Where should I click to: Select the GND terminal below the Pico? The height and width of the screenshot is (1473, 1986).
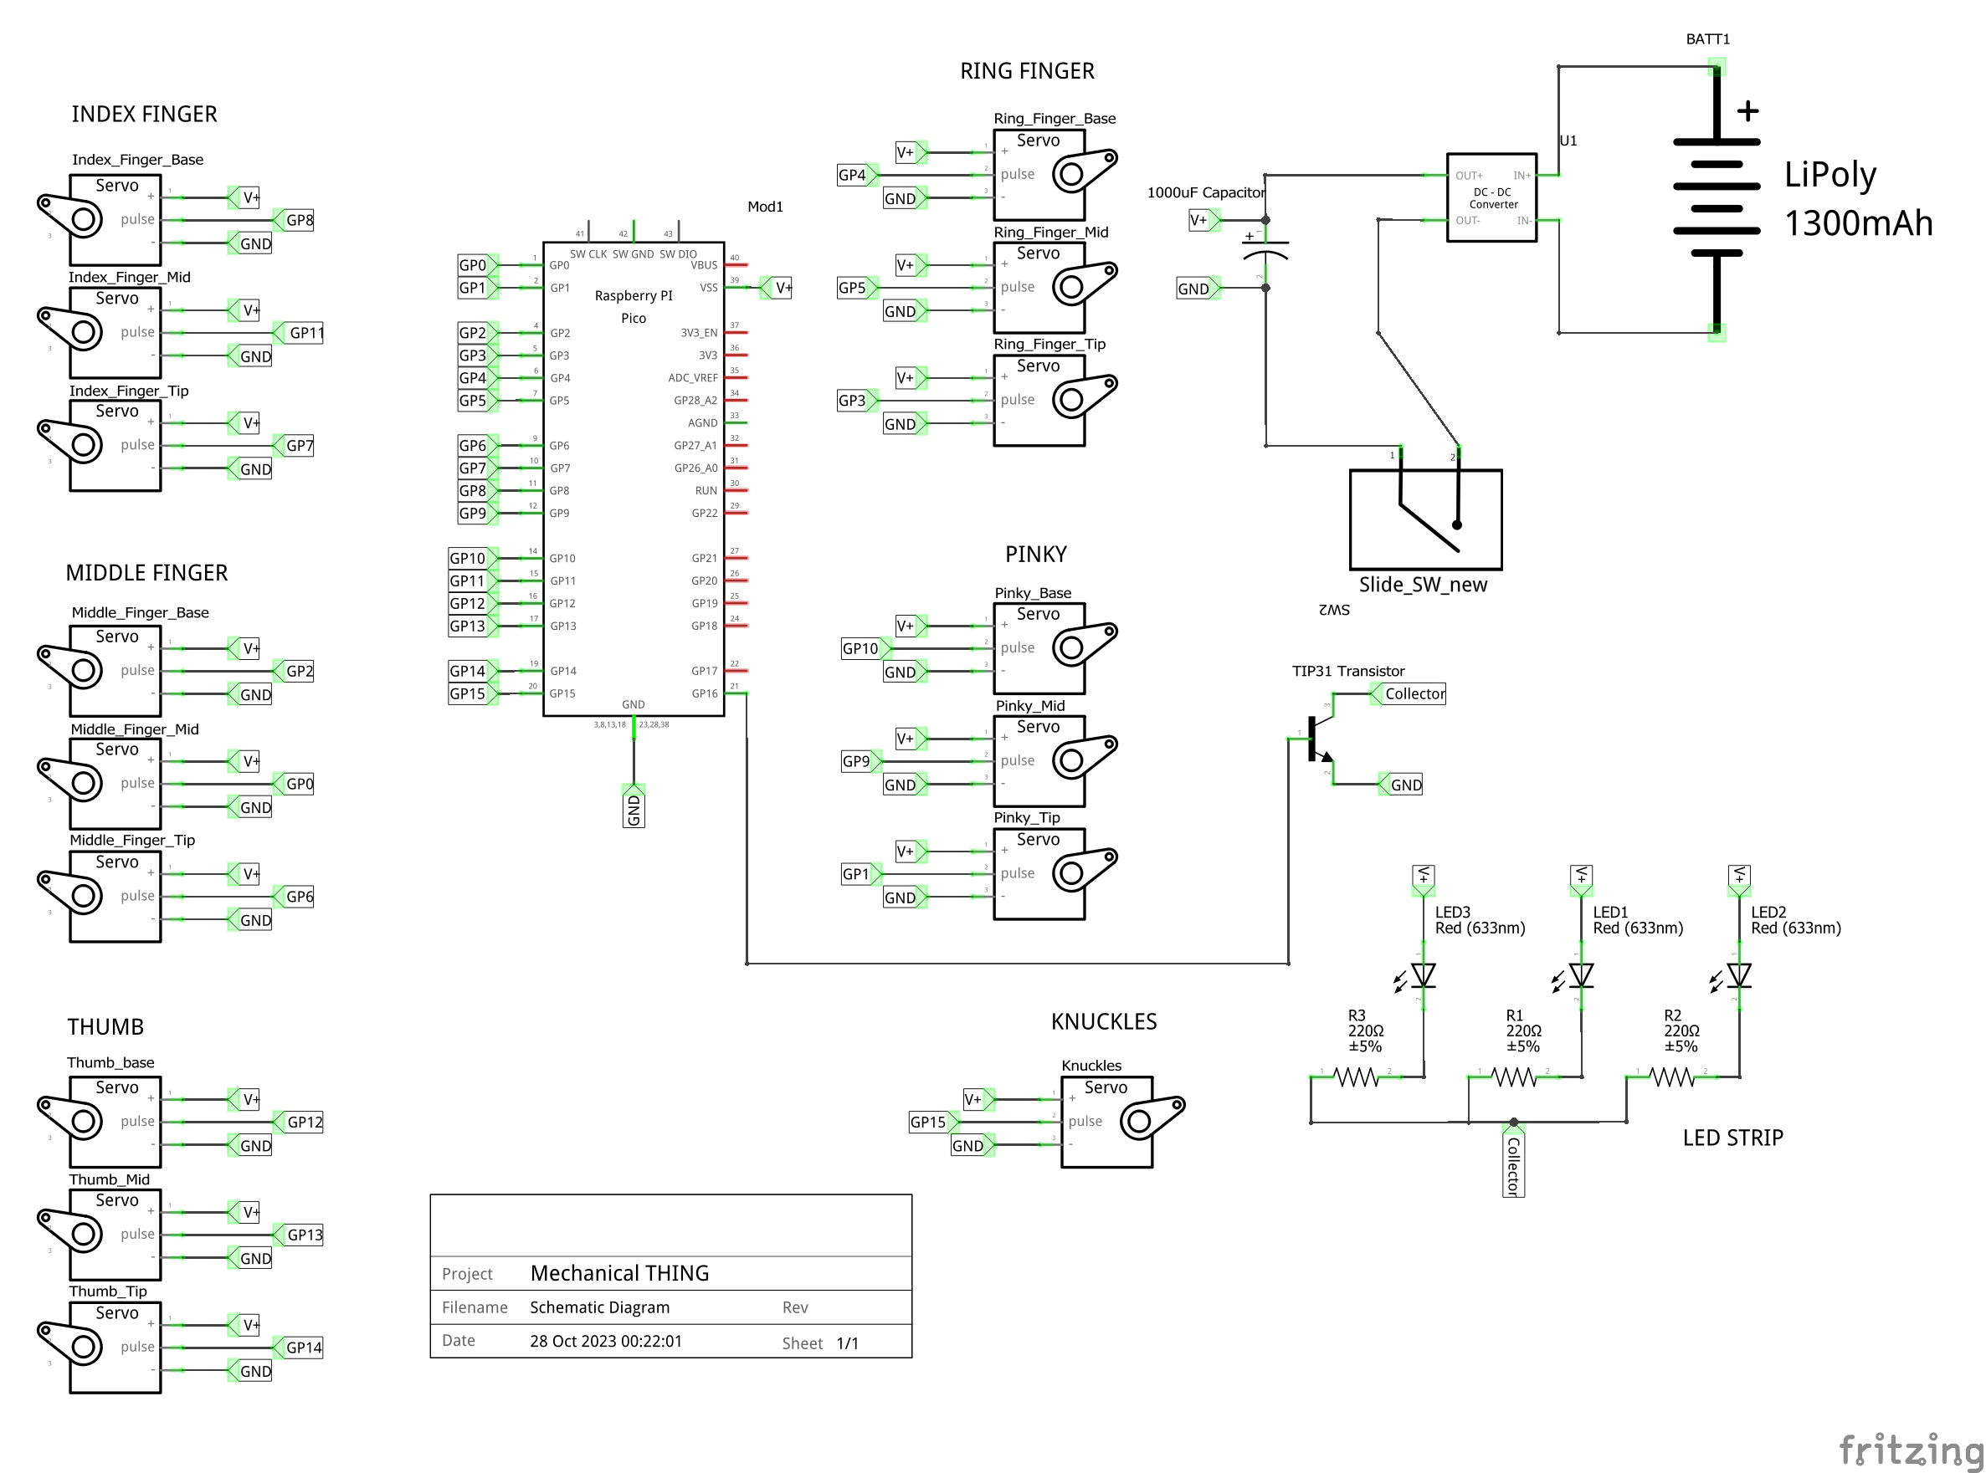point(634,805)
